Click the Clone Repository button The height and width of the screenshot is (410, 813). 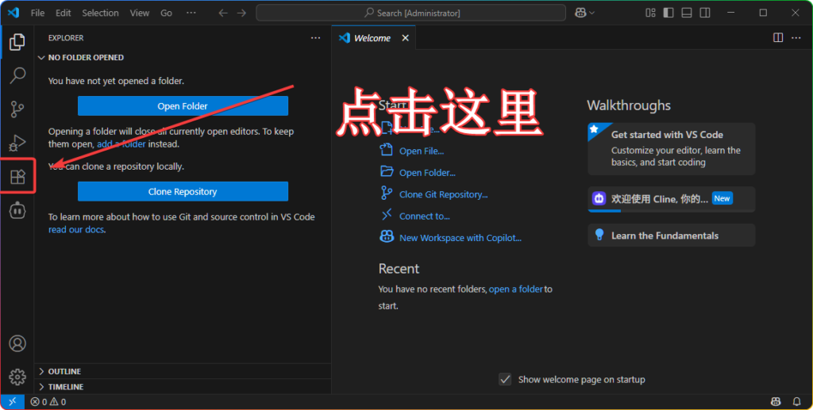click(x=183, y=192)
